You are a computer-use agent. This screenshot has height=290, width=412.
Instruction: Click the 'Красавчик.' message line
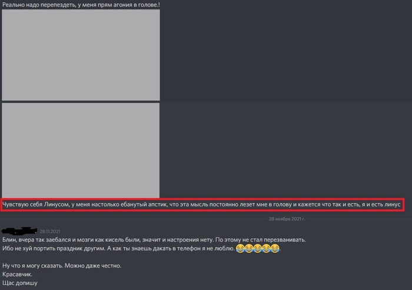coord(17,274)
